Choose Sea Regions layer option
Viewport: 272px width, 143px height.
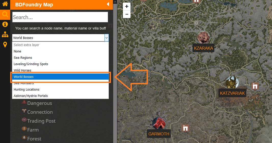pyautogui.click(x=60, y=58)
